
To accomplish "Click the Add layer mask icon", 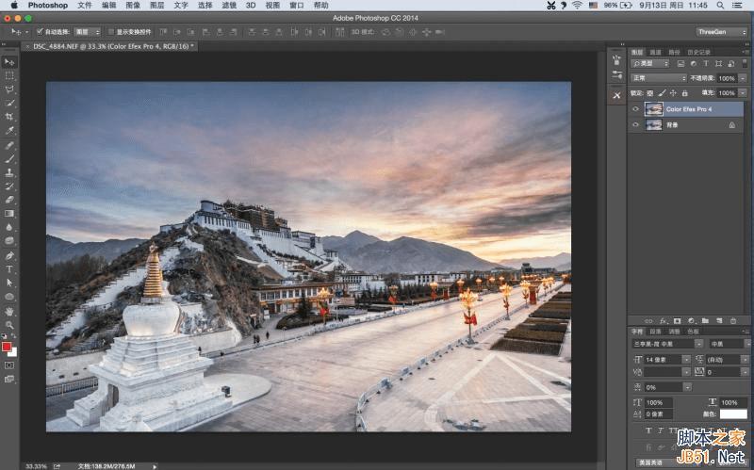I will pos(677,320).
